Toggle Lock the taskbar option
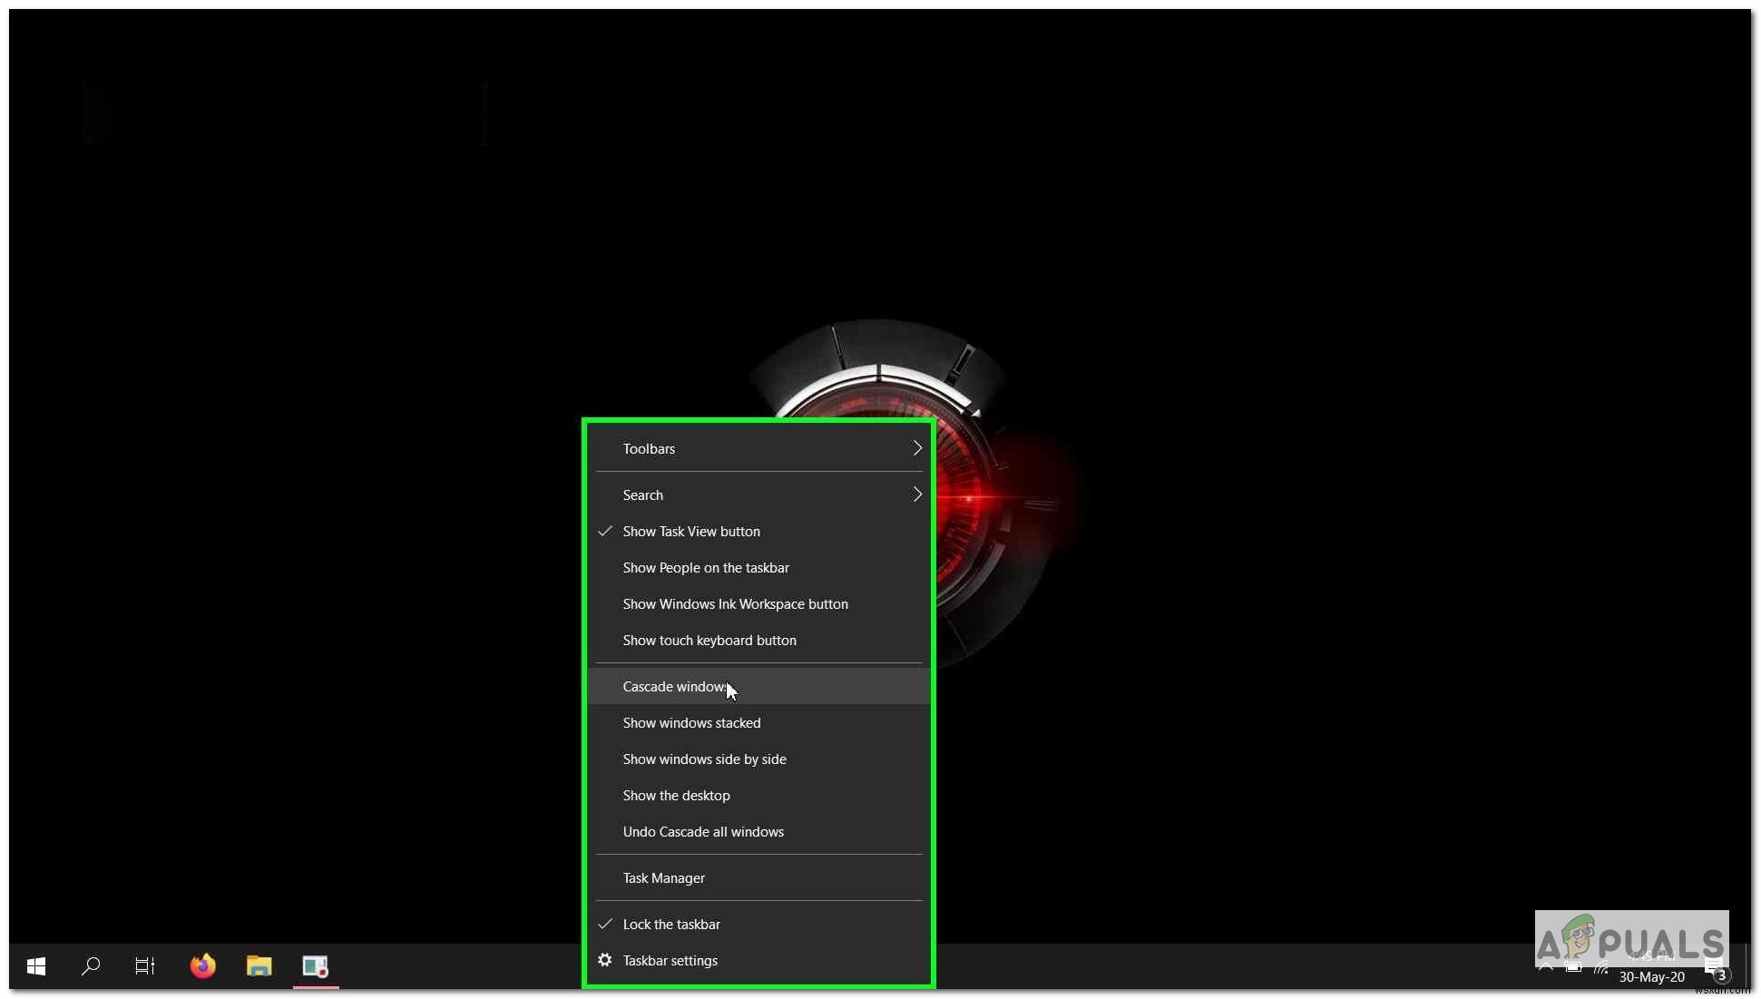 (x=671, y=923)
